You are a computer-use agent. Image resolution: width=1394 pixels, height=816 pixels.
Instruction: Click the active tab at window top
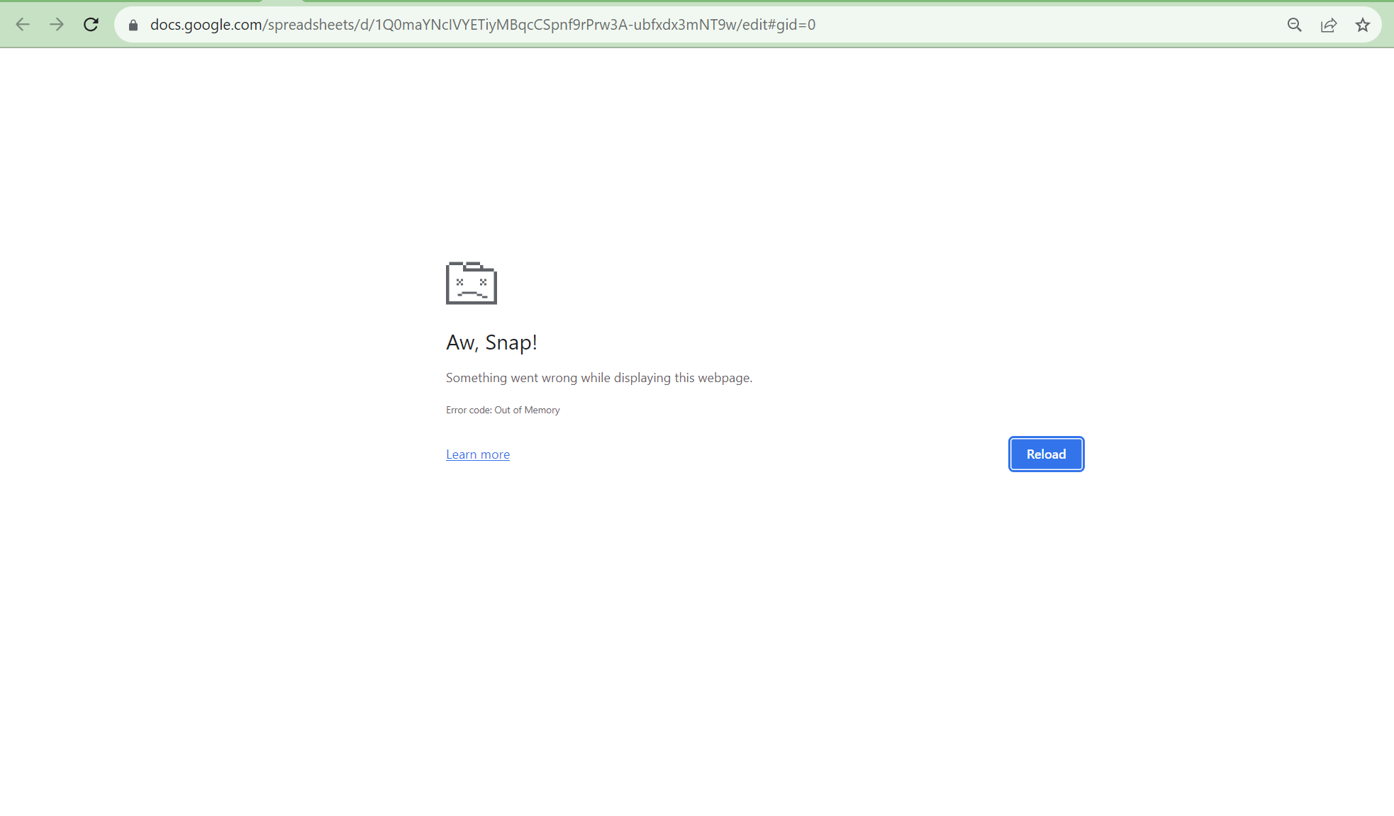[282, 2]
